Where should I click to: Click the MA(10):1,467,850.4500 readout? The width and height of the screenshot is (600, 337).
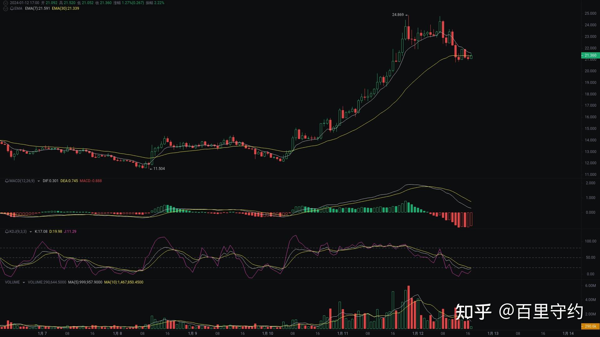click(124, 282)
